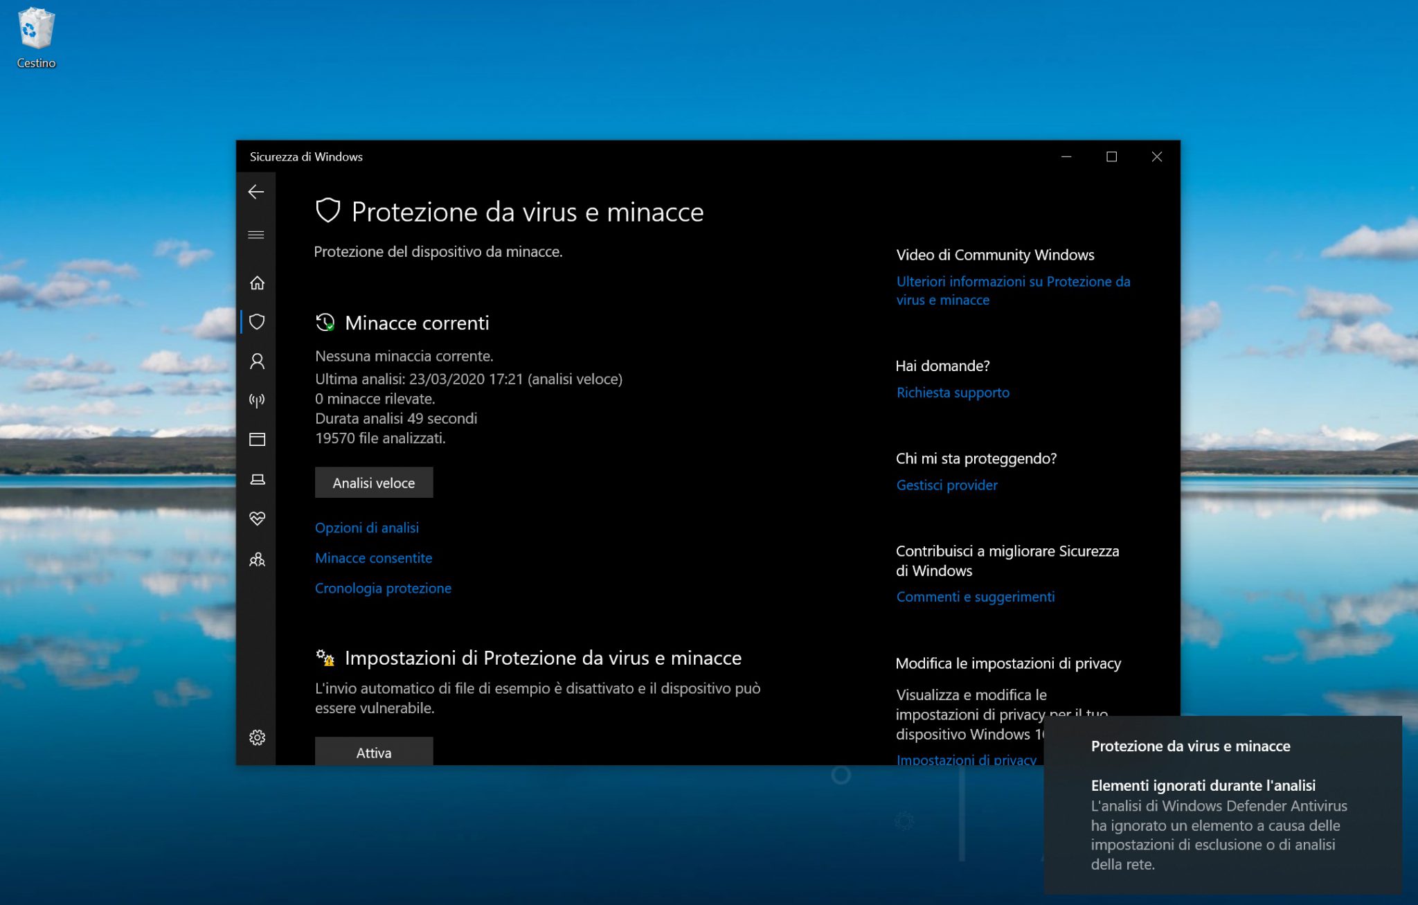This screenshot has height=905, width=1418.
Task: Open App and browser control icon
Action: click(257, 440)
